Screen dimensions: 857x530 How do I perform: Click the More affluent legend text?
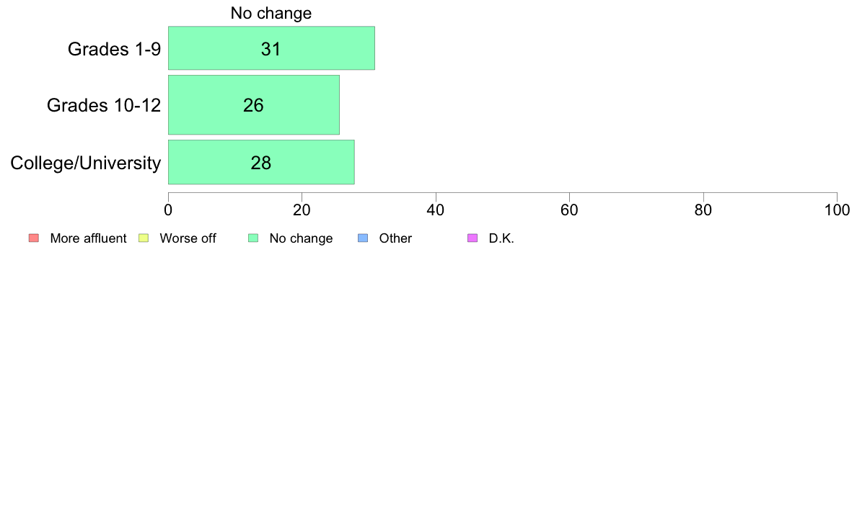(88, 238)
